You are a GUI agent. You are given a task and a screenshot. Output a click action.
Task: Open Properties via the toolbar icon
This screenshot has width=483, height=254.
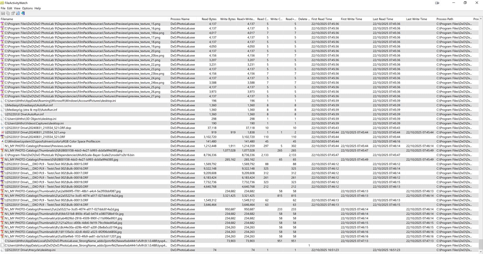click(13, 13)
